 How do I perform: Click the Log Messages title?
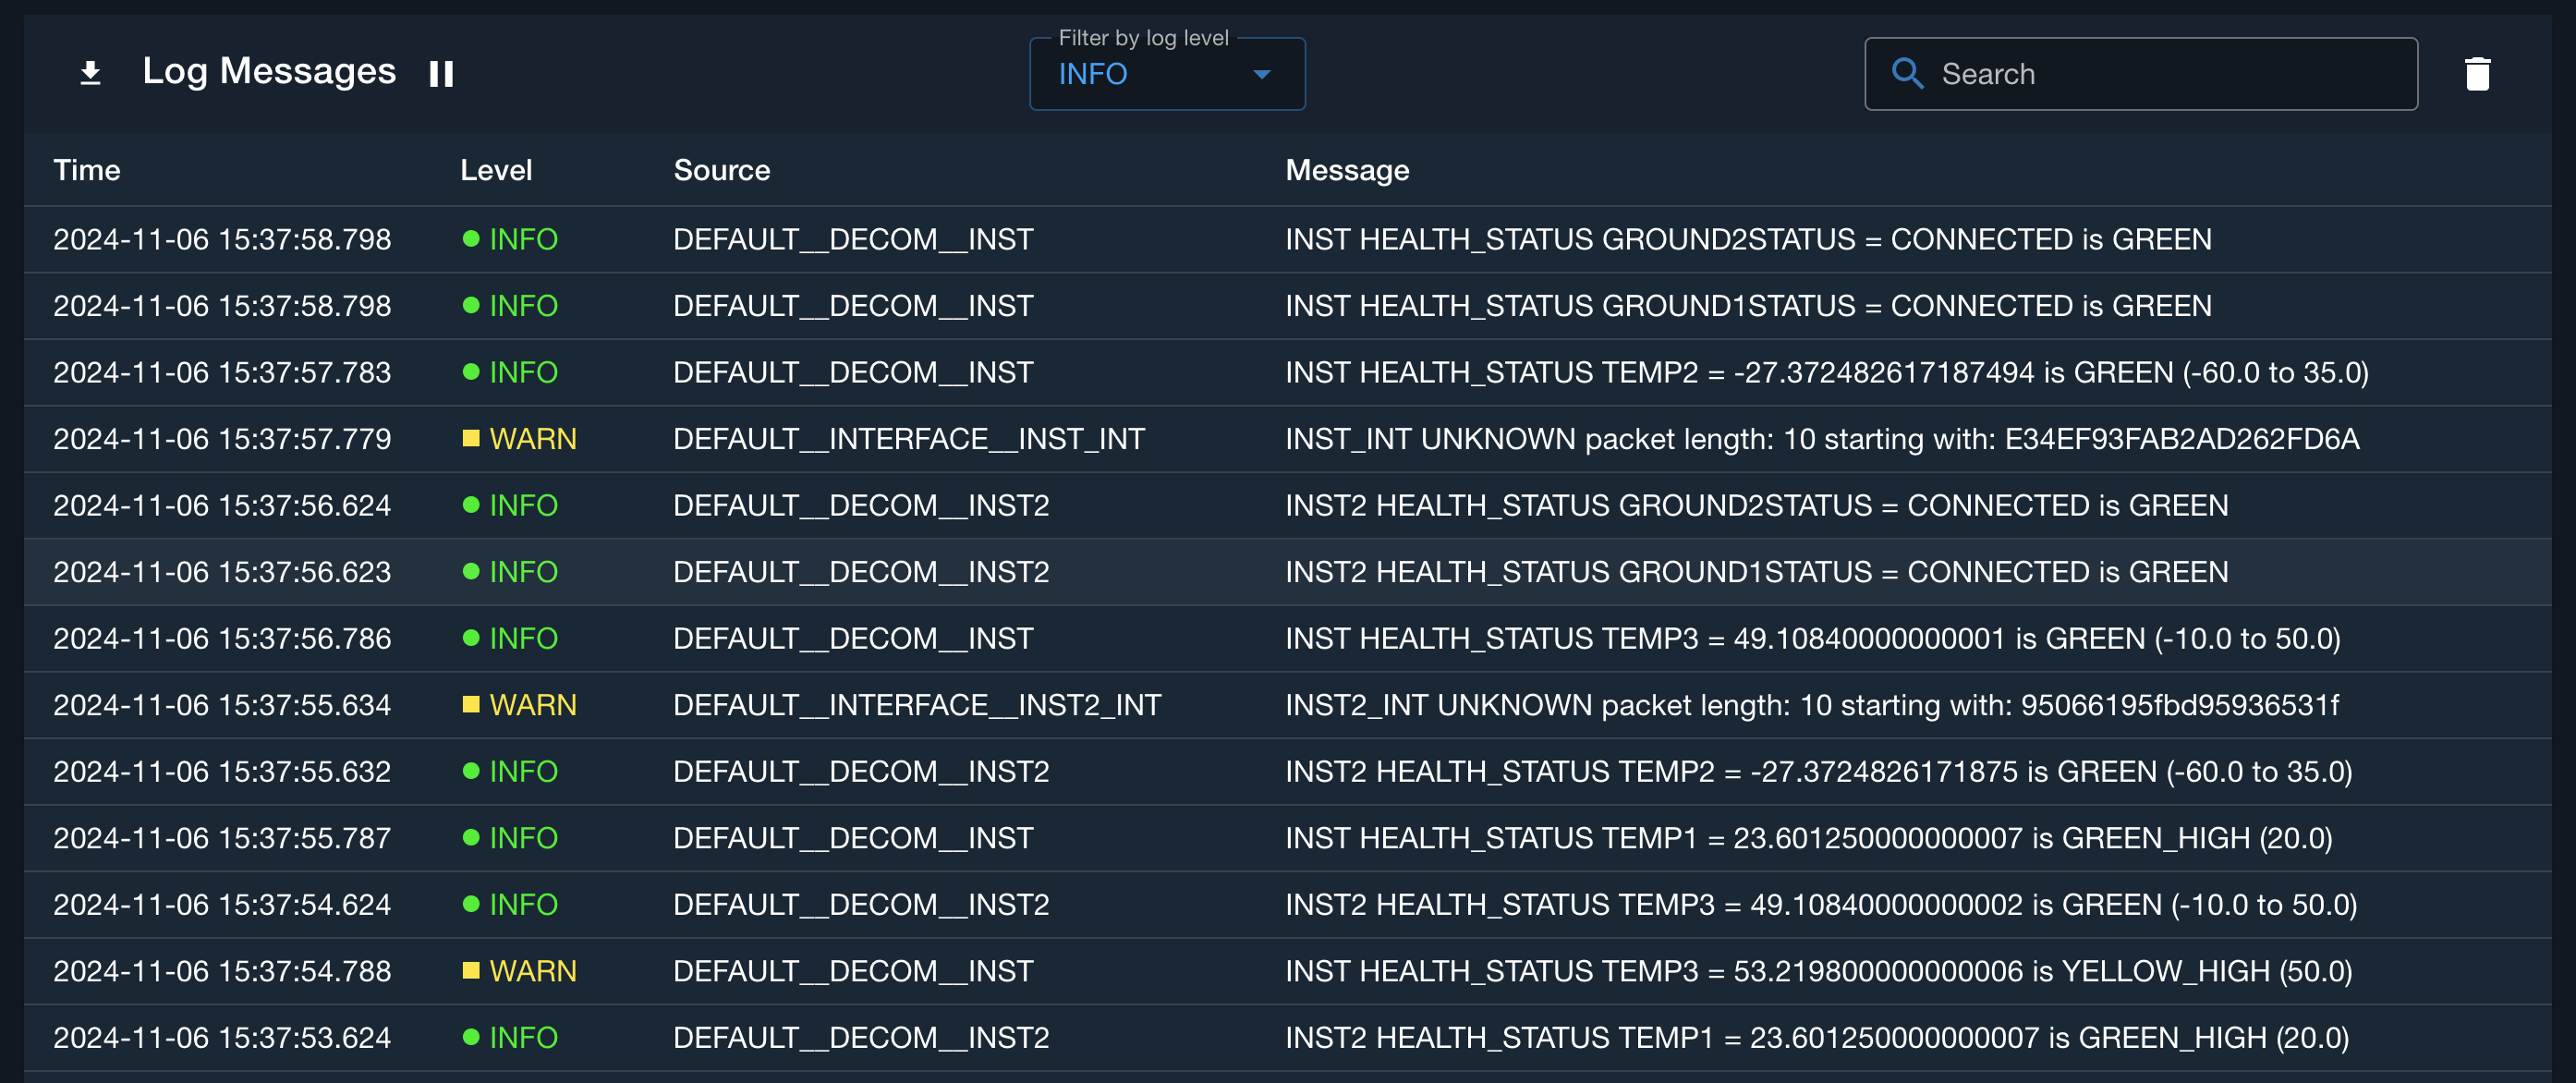[269, 71]
